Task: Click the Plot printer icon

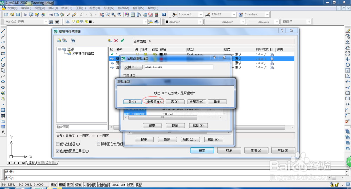Action: click(x=26, y=14)
